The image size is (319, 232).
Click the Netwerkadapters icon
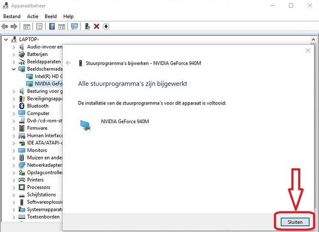[x=22, y=165]
